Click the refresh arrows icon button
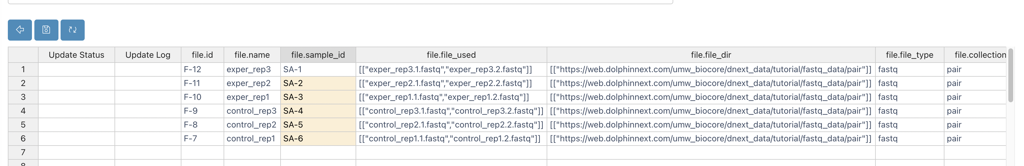Image resolution: width=1024 pixels, height=166 pixels. pos(72,30)
